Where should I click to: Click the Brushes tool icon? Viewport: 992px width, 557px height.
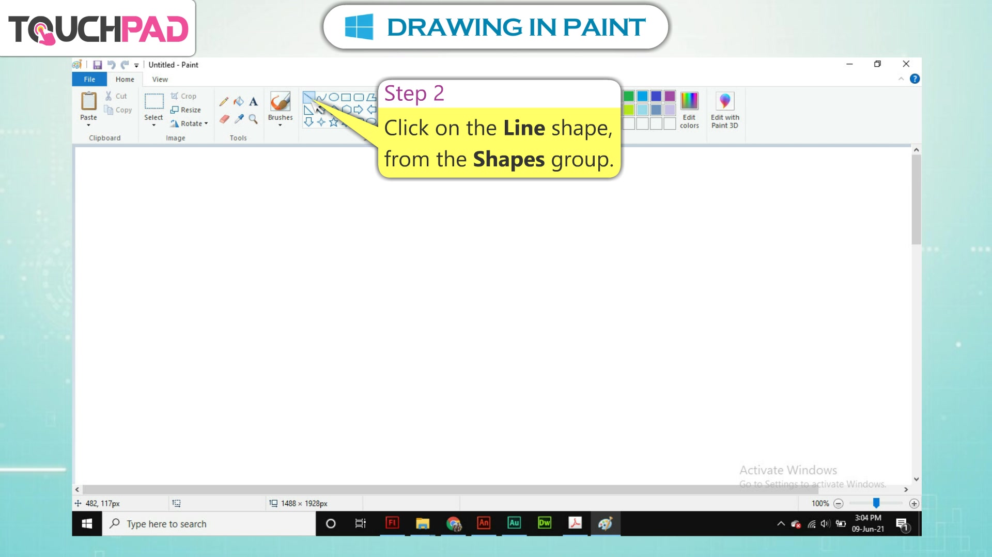[x=280, y=101]
